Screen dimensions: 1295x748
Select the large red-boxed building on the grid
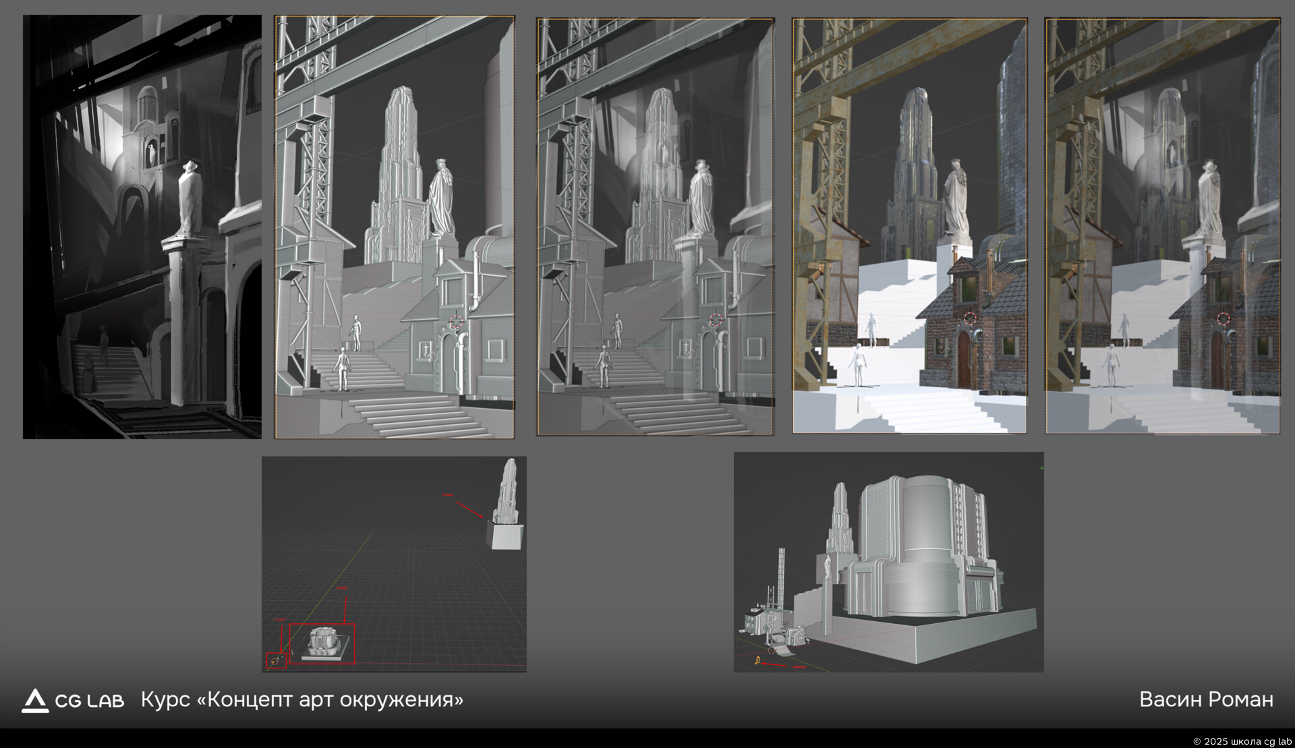pos(322,644)
